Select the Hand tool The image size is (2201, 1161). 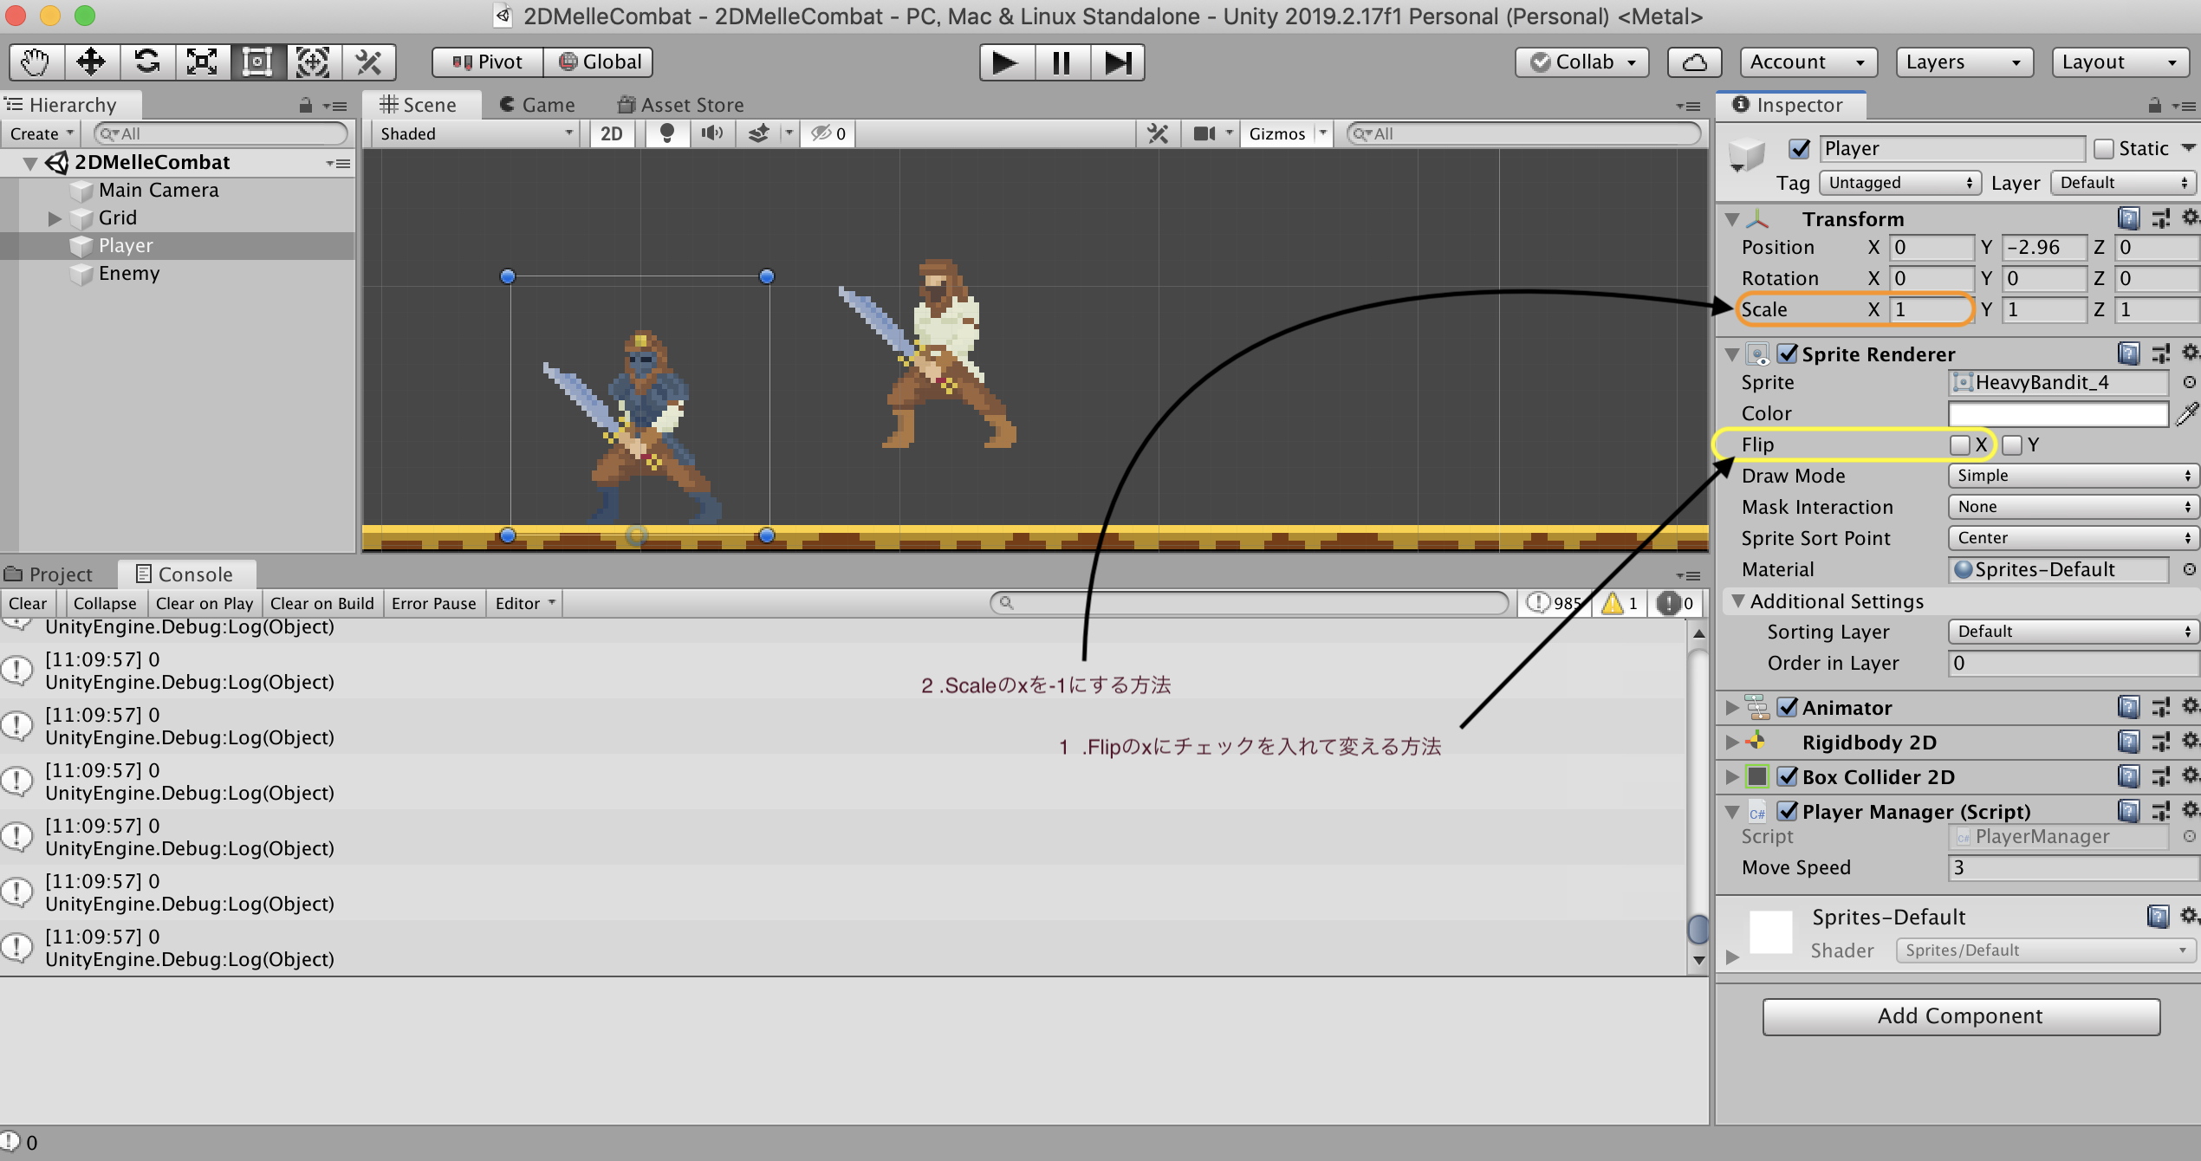(x=36, y=62)
